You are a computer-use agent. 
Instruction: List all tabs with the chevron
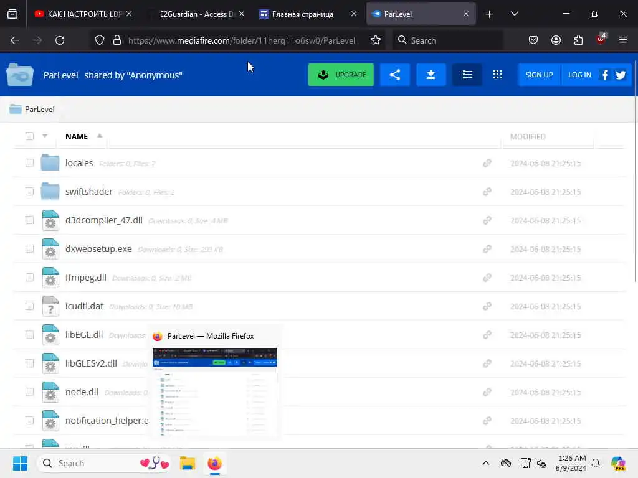tap(514, 14)
